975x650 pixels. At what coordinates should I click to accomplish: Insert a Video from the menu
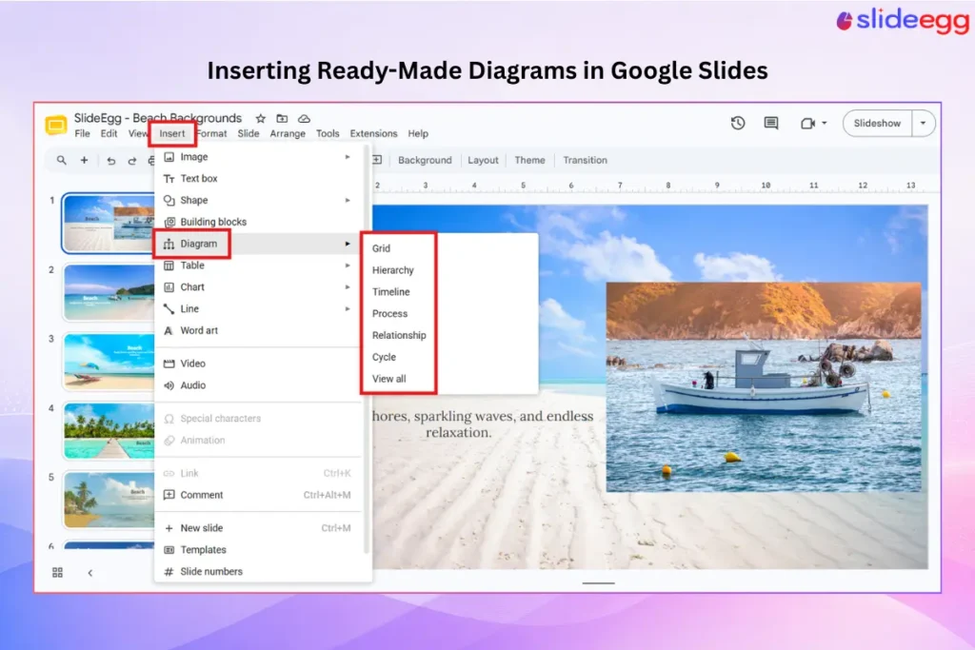(x=257, y=364)
